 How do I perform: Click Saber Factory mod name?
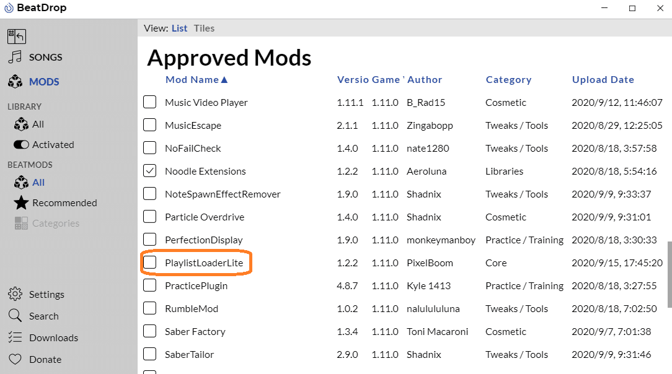(195, 332)
